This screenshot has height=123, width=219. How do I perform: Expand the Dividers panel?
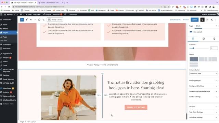(203, 107)
